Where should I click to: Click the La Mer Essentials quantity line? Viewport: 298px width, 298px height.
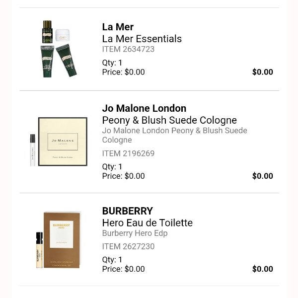112,63
